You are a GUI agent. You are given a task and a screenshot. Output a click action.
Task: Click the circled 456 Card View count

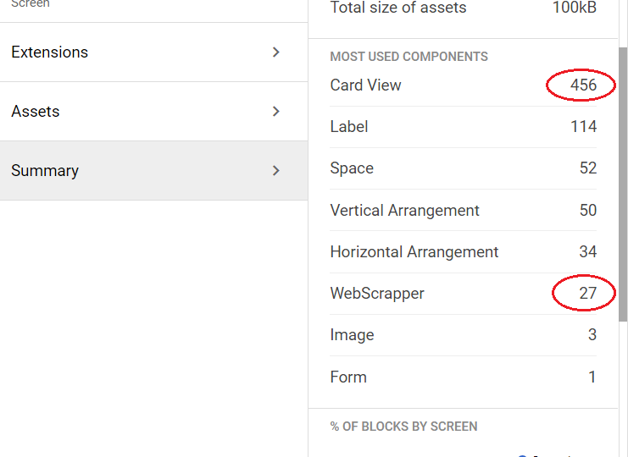[583, 85]
